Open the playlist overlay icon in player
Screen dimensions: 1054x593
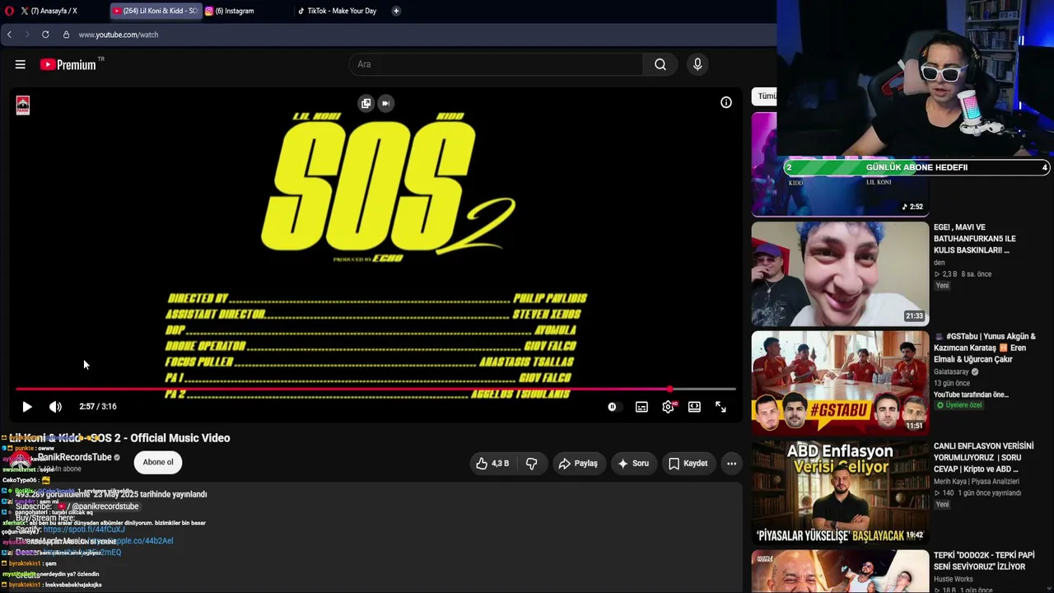366,103
